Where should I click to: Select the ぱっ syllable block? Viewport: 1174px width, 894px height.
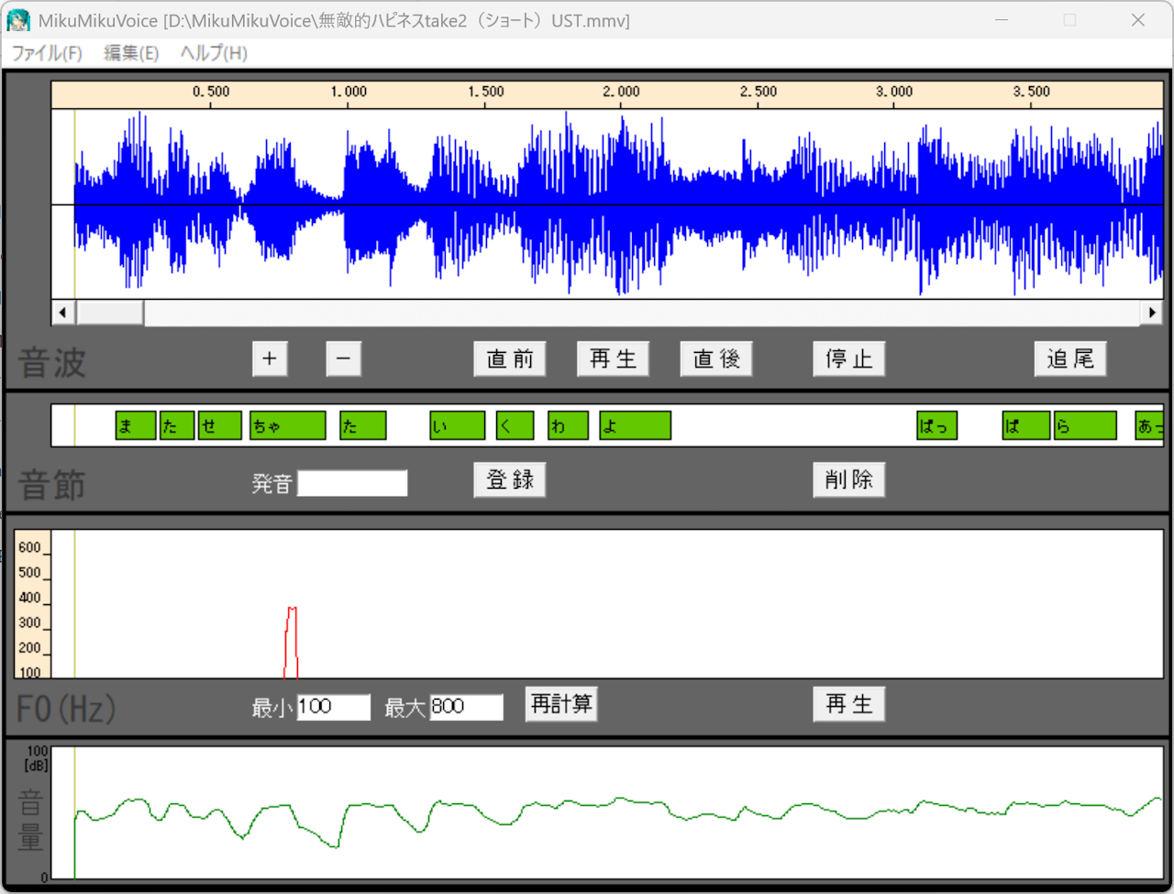click(x=937, y=425)
